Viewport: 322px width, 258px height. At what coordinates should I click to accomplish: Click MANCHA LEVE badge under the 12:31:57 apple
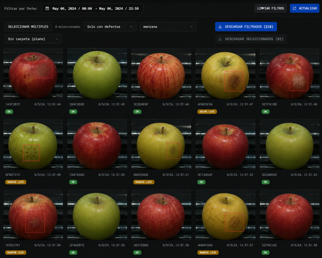208,253
